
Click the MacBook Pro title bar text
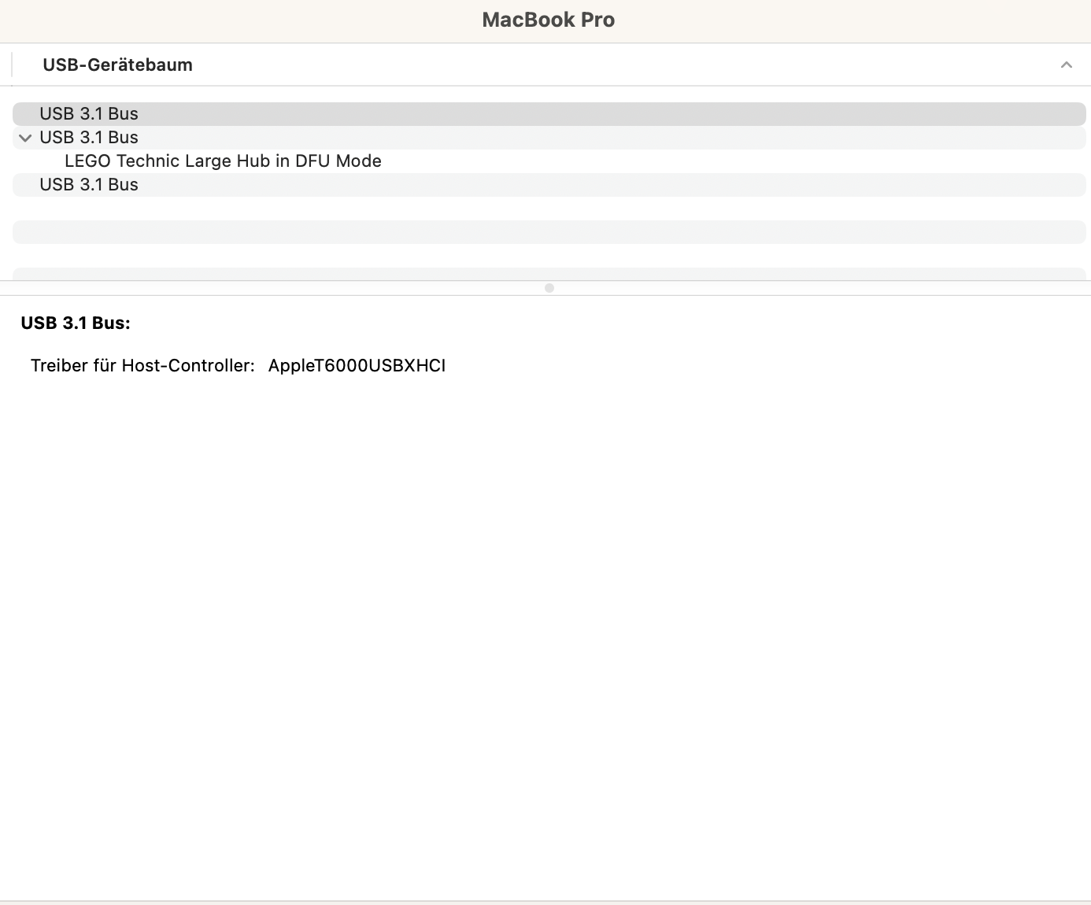pyautogui.click(x=549, y=20)
